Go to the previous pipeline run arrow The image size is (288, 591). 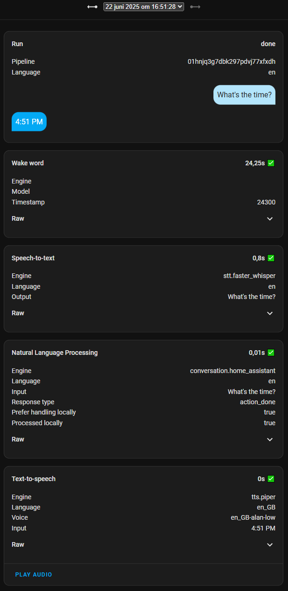[x=92, y=7]
